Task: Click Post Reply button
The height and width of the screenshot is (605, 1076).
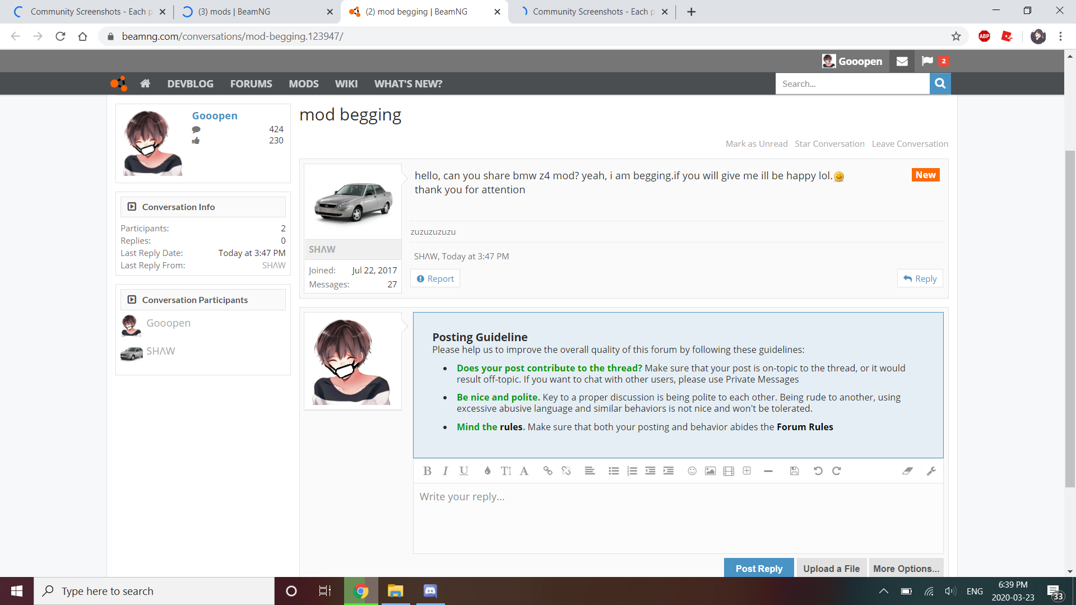Action: pos(759,568)
